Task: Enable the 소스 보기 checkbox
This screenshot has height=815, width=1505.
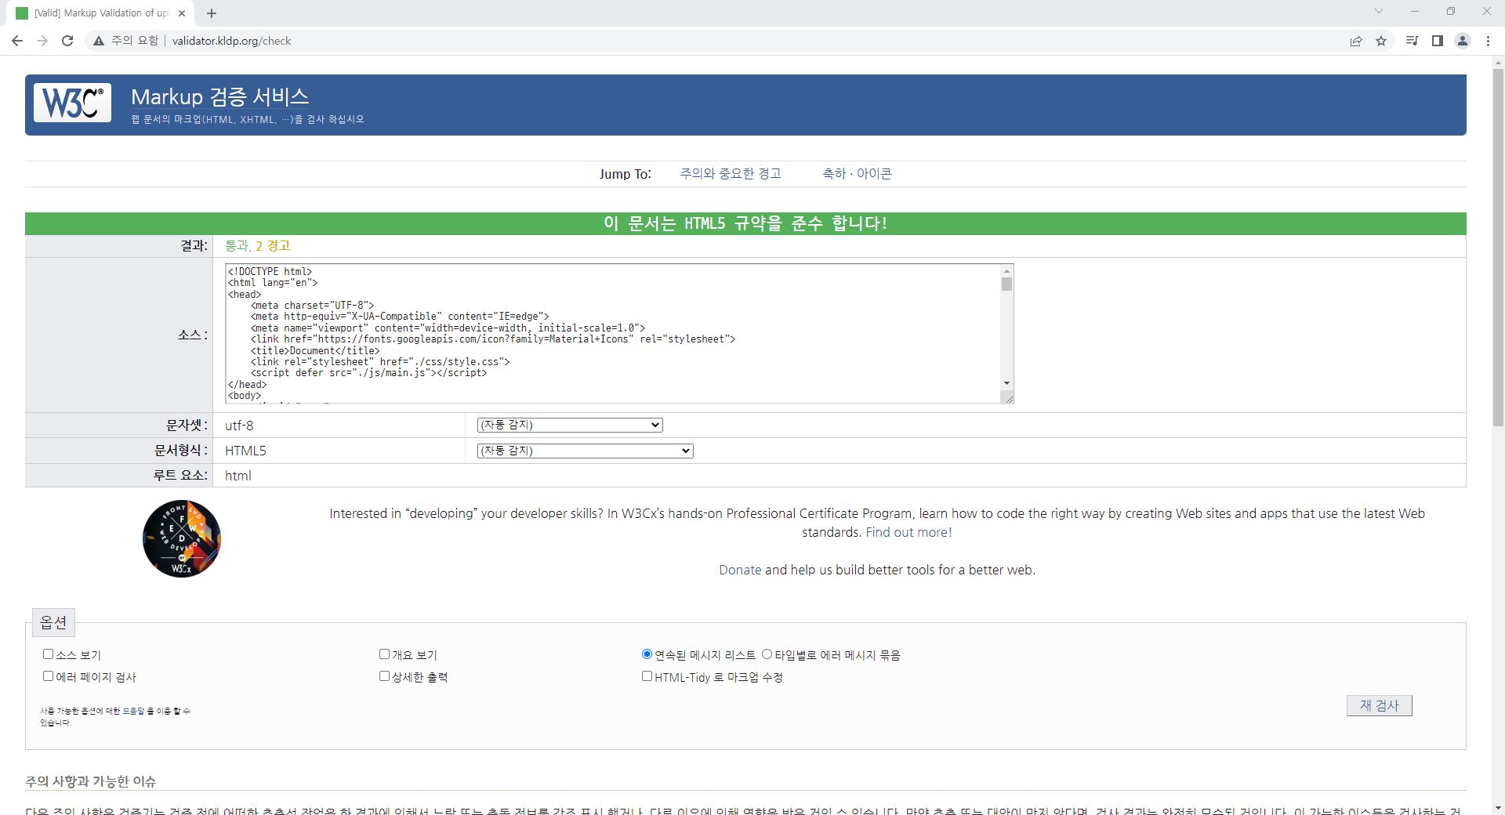Action: coord(48,654)
